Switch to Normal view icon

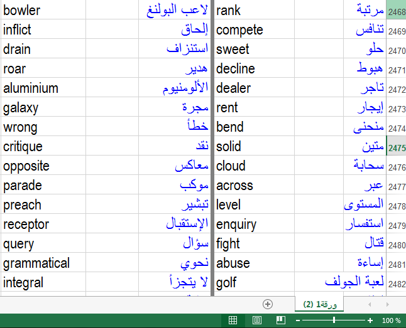233,320
